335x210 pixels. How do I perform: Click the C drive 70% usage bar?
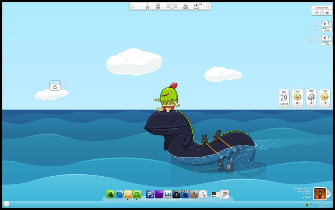point(326,42)
